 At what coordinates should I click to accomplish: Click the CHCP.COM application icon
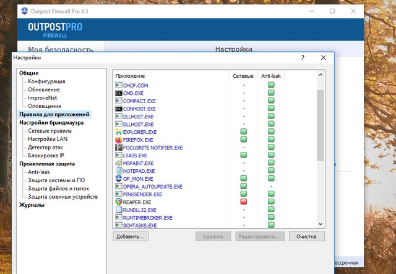119,85
